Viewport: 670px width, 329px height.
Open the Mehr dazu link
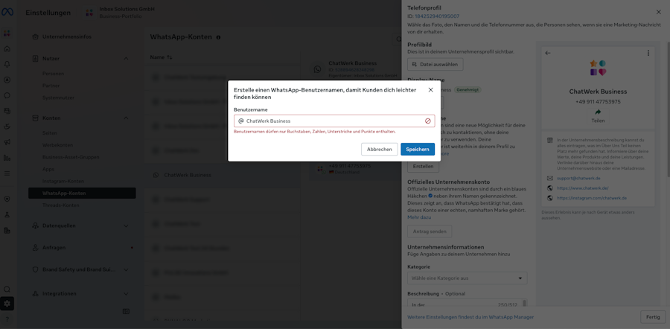(419, 217)
